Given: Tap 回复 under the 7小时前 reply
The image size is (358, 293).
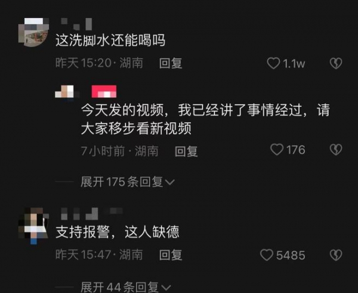Looking at the screenshot, I should point(186,152).
